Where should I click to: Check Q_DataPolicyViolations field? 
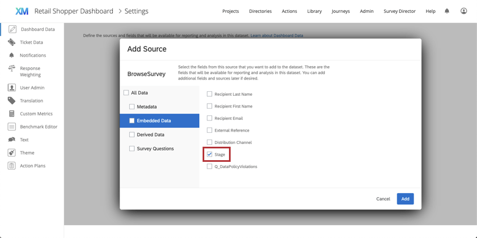click(209, 166)
